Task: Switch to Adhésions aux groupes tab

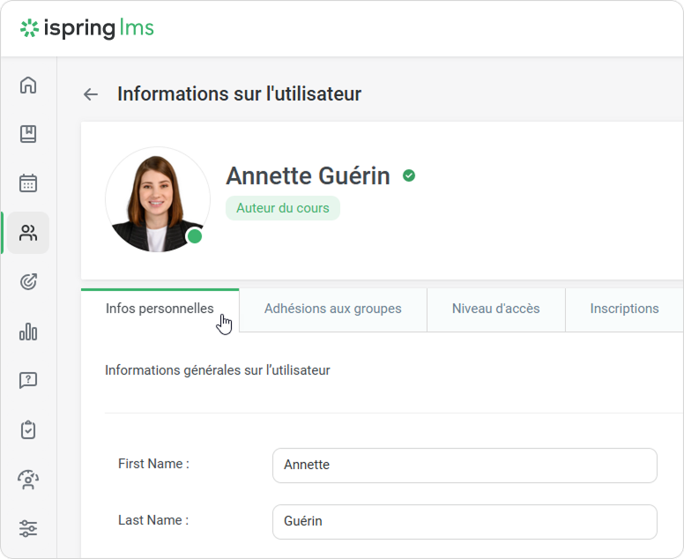Action: click(332, 309)
